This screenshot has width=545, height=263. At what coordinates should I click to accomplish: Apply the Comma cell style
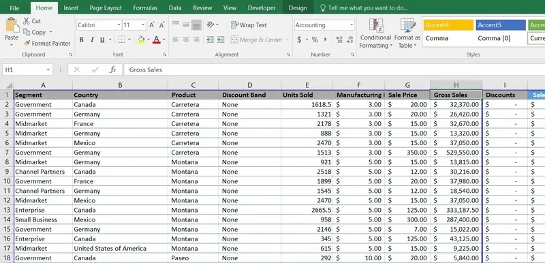(x=448, y=38)
